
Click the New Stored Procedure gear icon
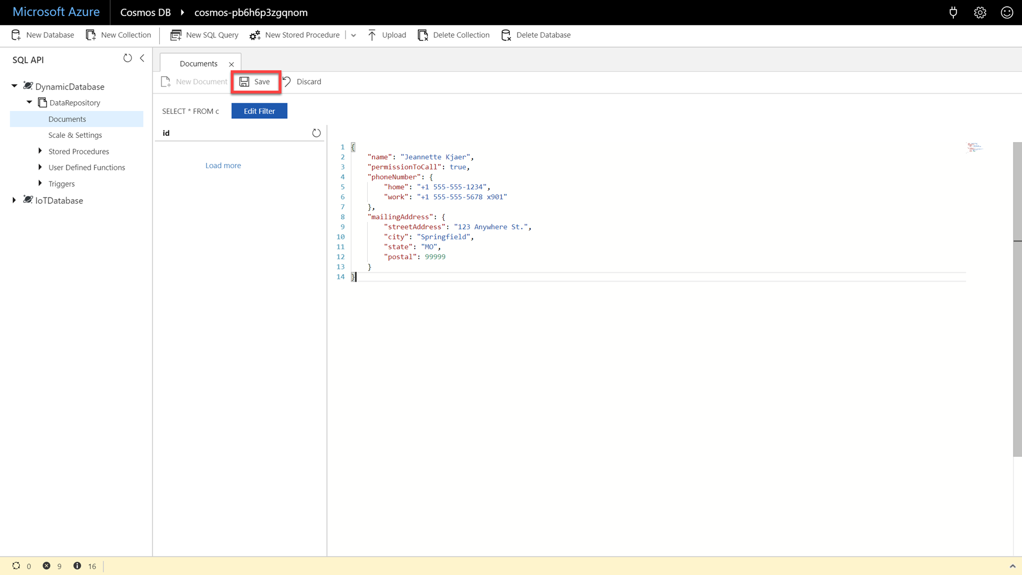(255, 35)
